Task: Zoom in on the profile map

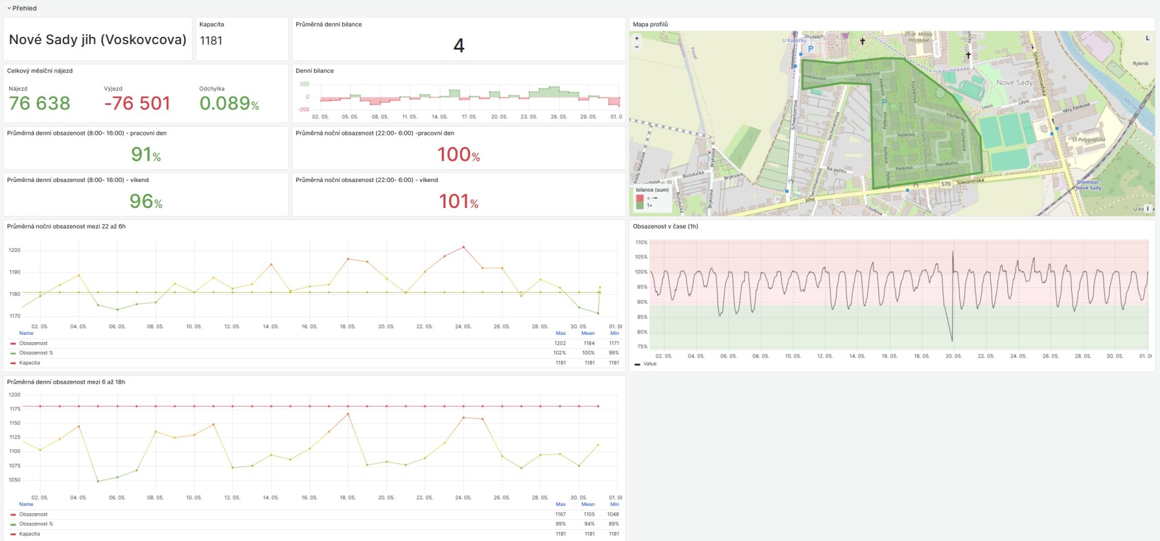Action: coord(637,39)
